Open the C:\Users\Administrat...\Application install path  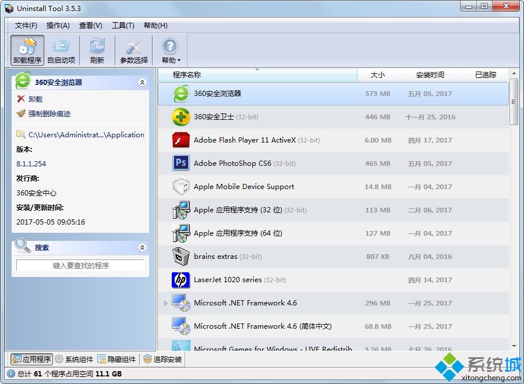[x=87, y=134]
